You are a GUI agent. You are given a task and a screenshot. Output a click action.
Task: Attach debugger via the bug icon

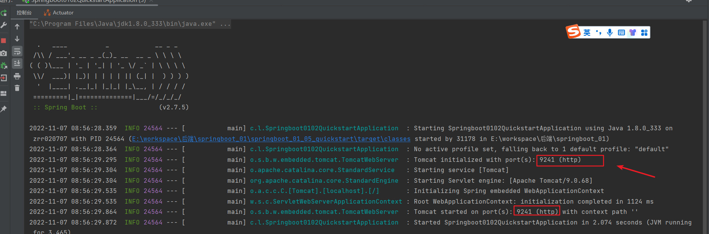(3, 65)
